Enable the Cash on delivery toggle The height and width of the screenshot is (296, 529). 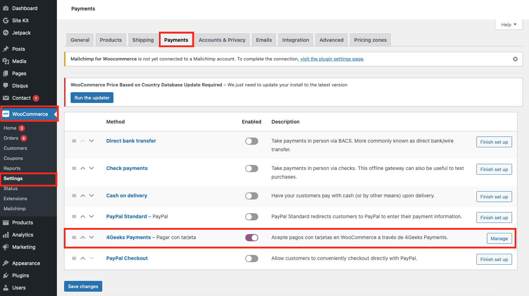pos(251,196)
